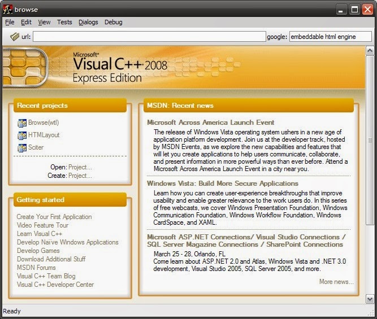Minimize the browse window
377x319 pixels.
[341, 10]
